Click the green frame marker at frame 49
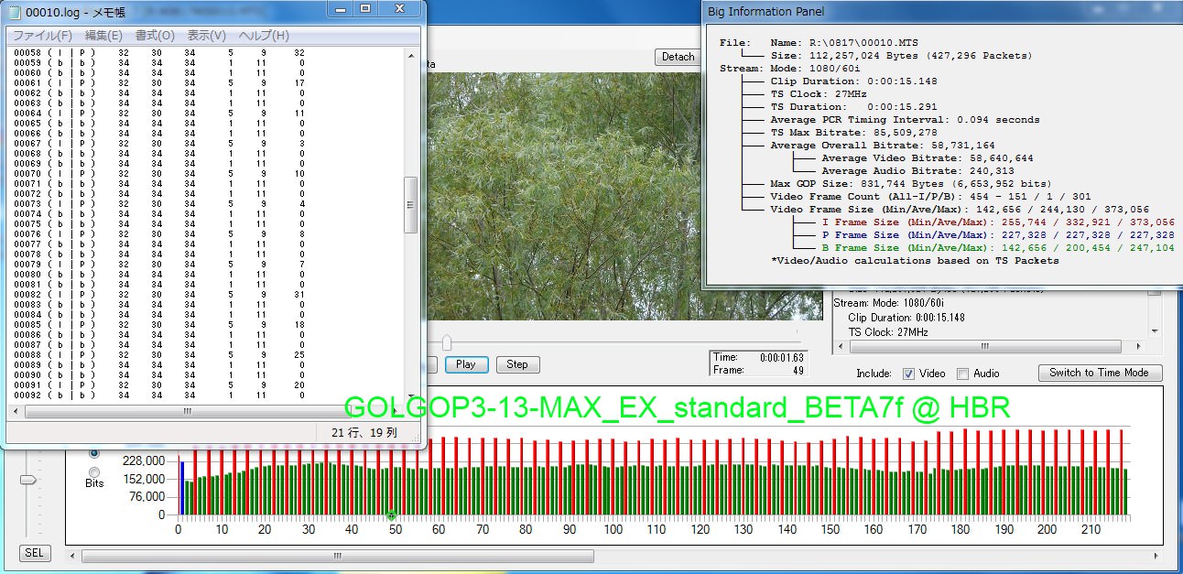Screen dimensions: 1183x574 [x=391, y=515]
